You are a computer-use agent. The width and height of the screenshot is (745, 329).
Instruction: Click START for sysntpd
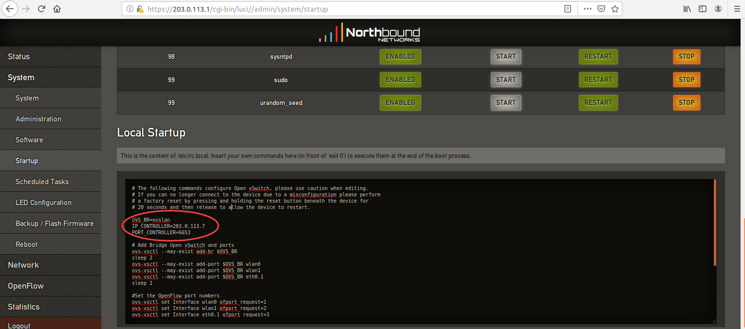tap(506, 56)
